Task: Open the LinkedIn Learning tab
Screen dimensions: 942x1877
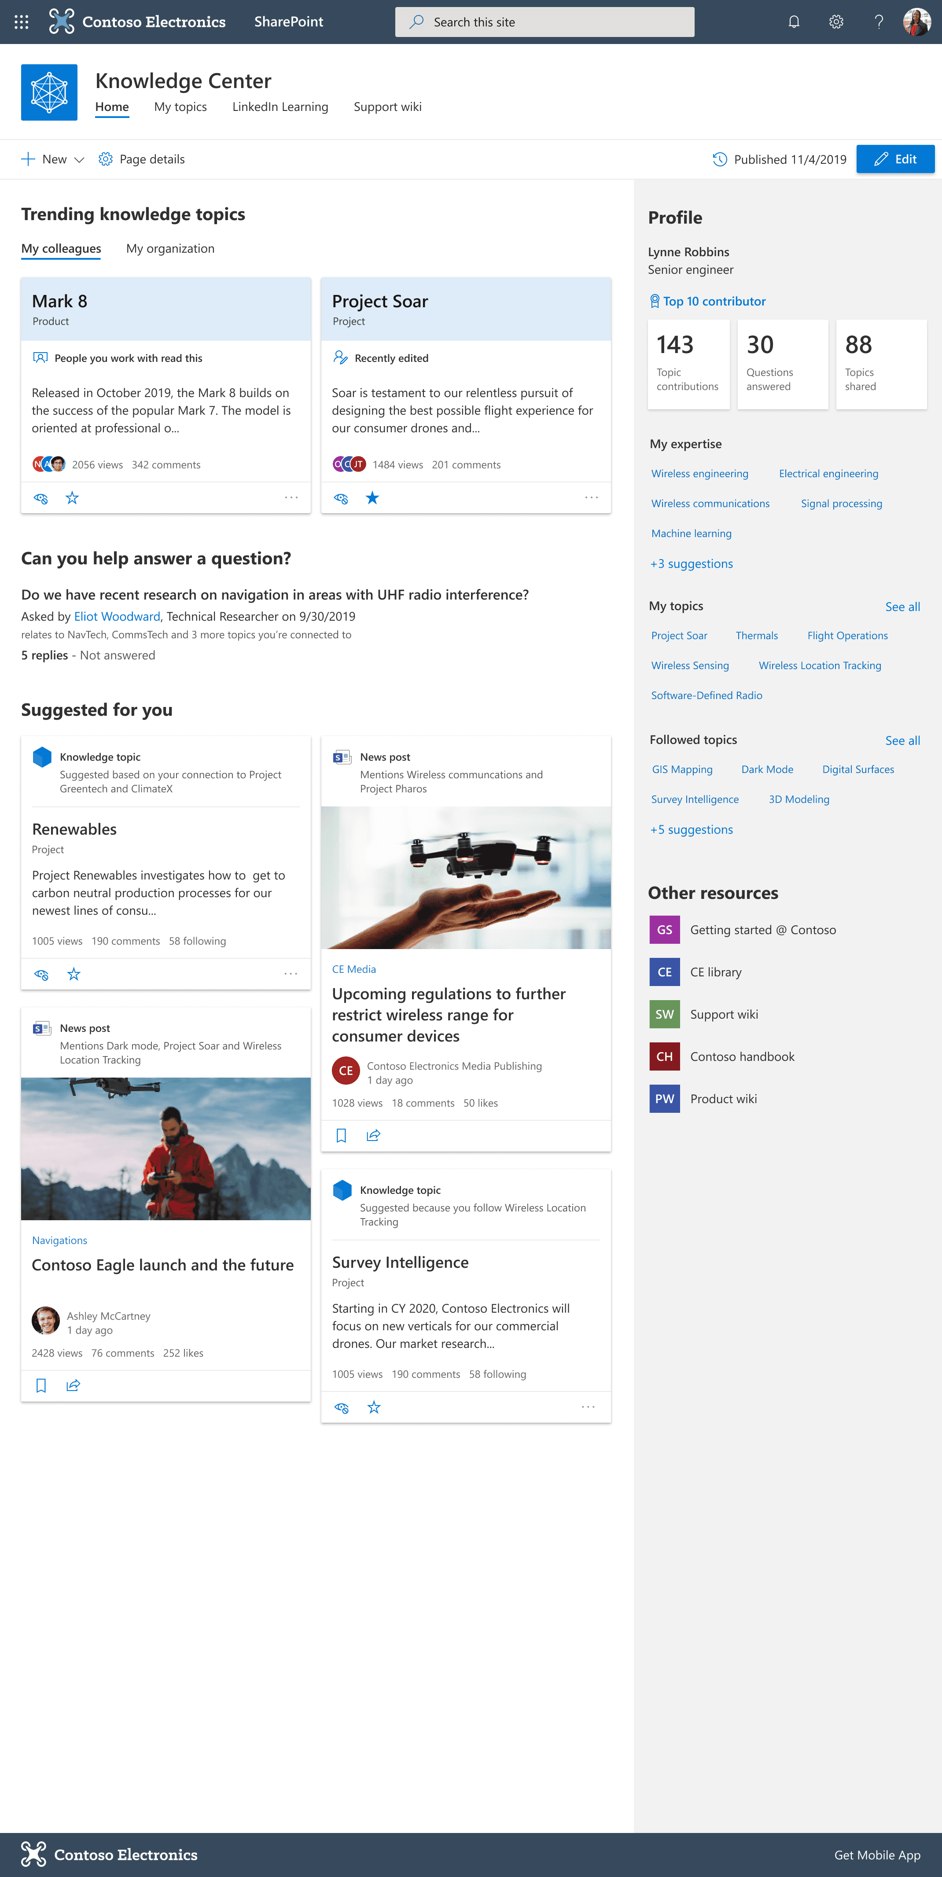Action: pyautogui.click(x=280, y=107)
